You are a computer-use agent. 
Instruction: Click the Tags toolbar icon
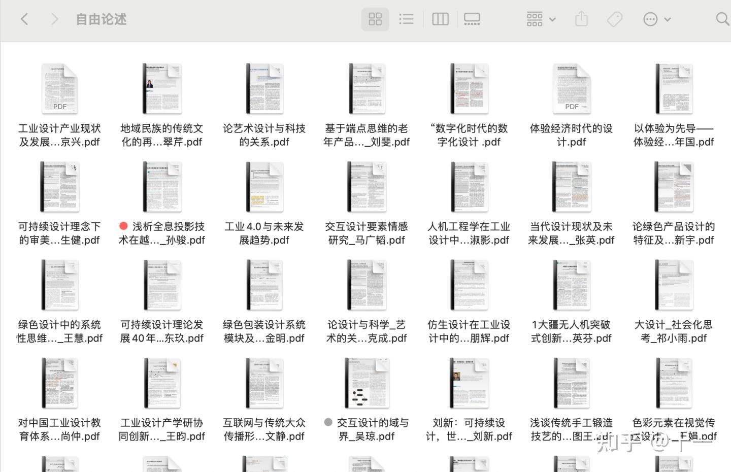pos(615,19)
